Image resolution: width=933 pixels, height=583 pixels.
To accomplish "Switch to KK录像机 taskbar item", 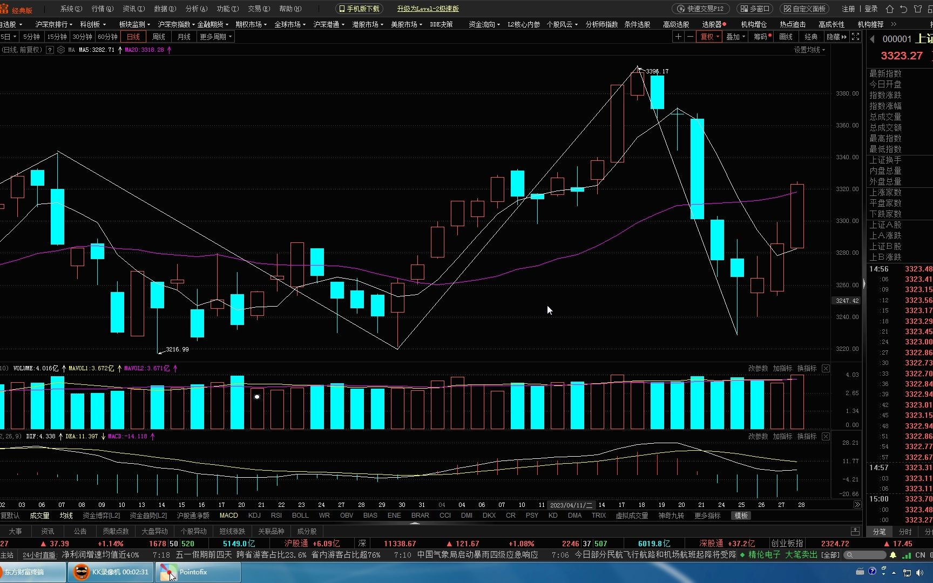I will (x=111, y=572).
